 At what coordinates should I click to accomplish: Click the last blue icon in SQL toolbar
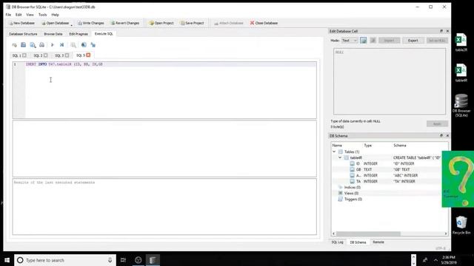[x=93, y=45]
